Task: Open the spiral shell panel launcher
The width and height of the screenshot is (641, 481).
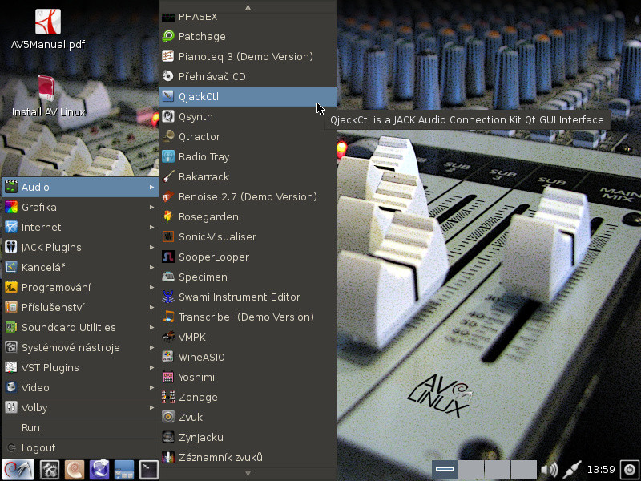Action: [x=75, y=470]
